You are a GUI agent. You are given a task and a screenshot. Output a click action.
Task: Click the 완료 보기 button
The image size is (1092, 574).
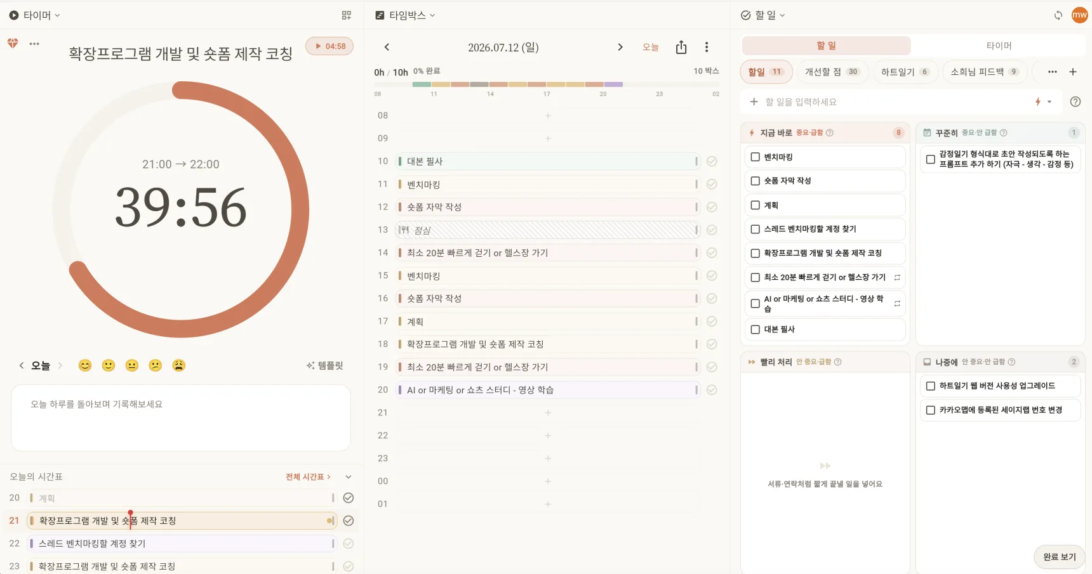(1060, 557)
